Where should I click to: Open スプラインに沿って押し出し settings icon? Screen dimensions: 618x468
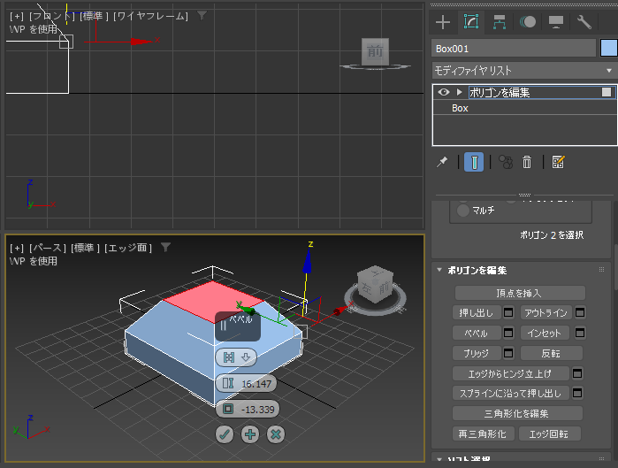click(x=577, y=393)
